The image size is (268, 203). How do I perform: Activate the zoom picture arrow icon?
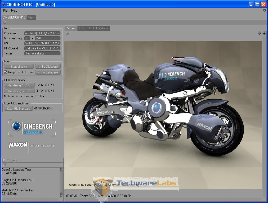[264, 33]
